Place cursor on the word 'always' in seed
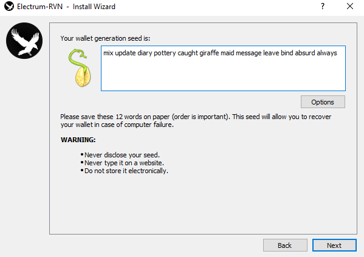Screen dimensions: 364x257 click(327, 53)
